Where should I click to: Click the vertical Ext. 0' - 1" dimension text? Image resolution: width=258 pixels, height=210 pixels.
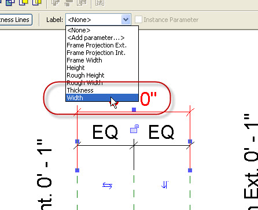click(x=250, y=161)
